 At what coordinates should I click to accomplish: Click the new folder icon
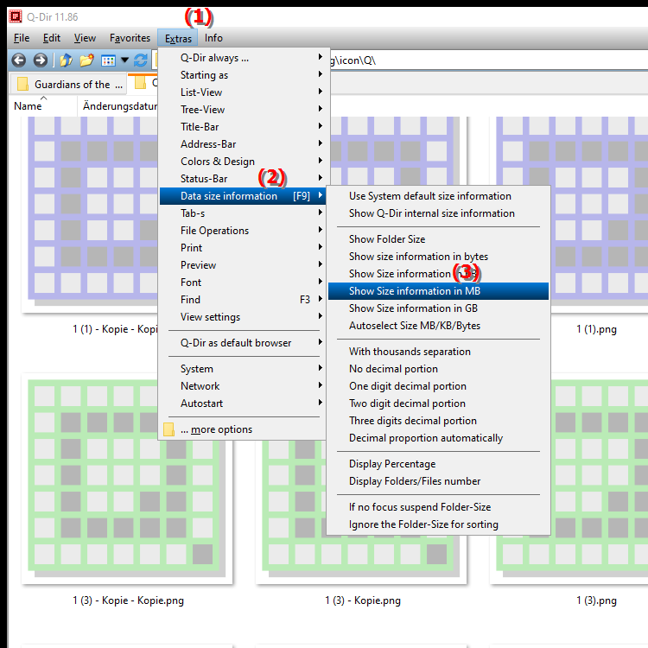[x=86, y=60]
